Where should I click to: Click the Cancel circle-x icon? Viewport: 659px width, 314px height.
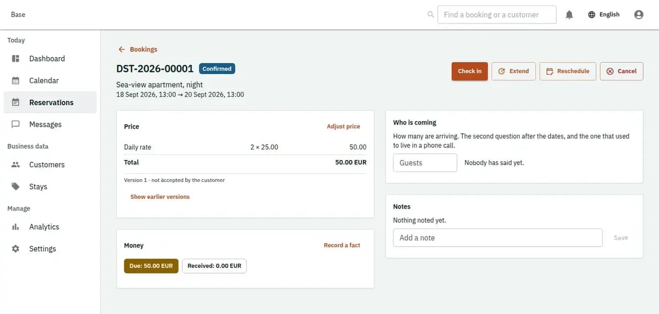click(610, 71)
